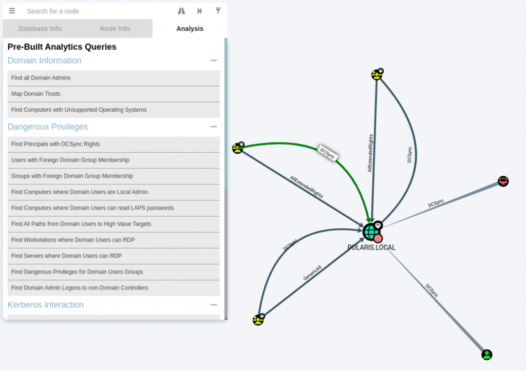Collapse the Domain Information section
The image size is (526, 371).
pos(214,60)
